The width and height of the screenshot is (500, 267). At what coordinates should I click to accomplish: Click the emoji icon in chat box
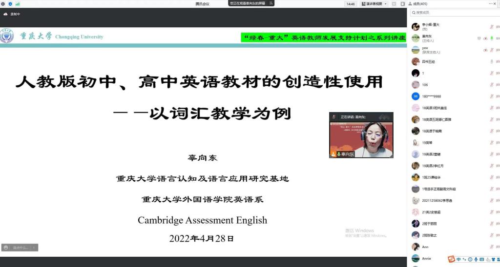[x=6, y=248]
